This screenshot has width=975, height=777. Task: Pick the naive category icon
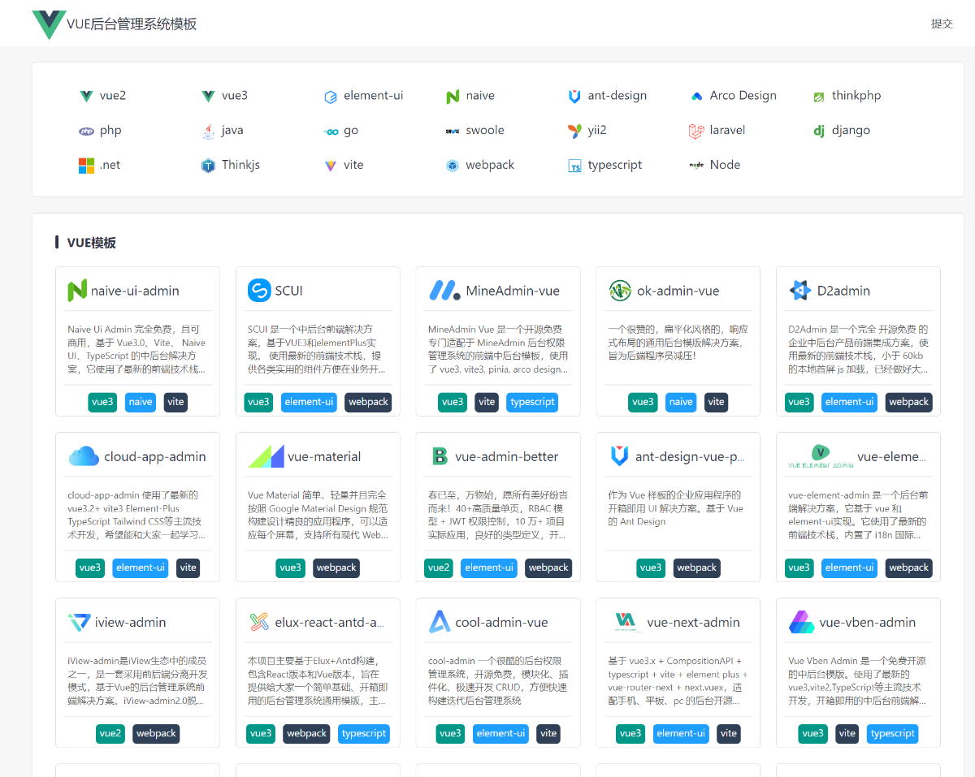pyautogui.click(x=453, y=97)
